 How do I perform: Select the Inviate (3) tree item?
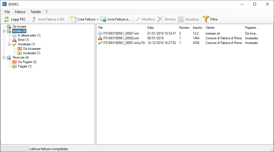[x=19, y=31]
